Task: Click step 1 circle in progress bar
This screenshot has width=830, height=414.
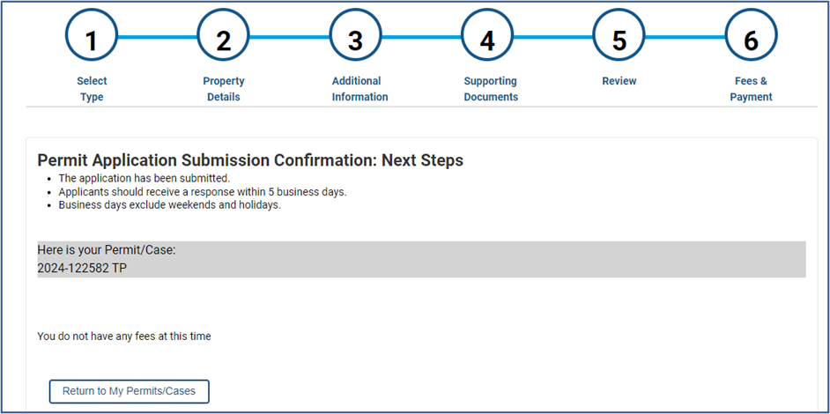Action: click(x=92, y=39)
